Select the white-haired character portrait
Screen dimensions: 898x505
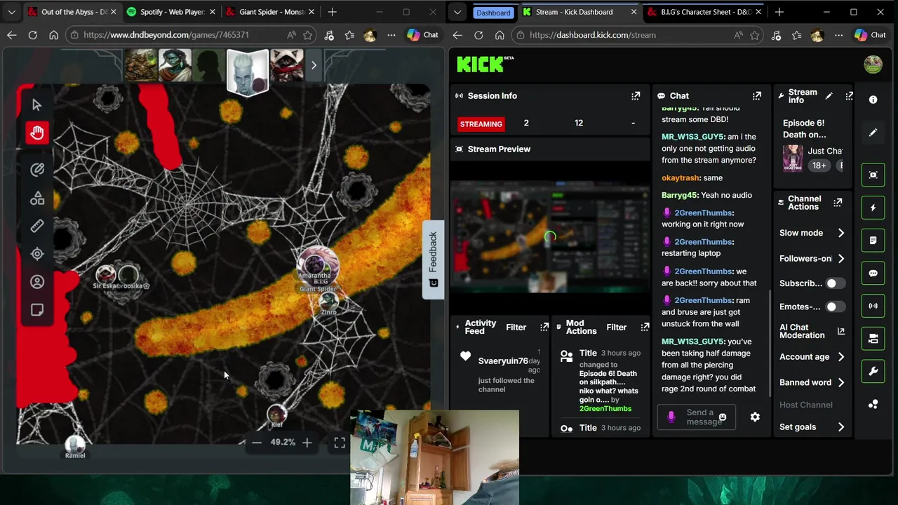(x=247, y=72)
